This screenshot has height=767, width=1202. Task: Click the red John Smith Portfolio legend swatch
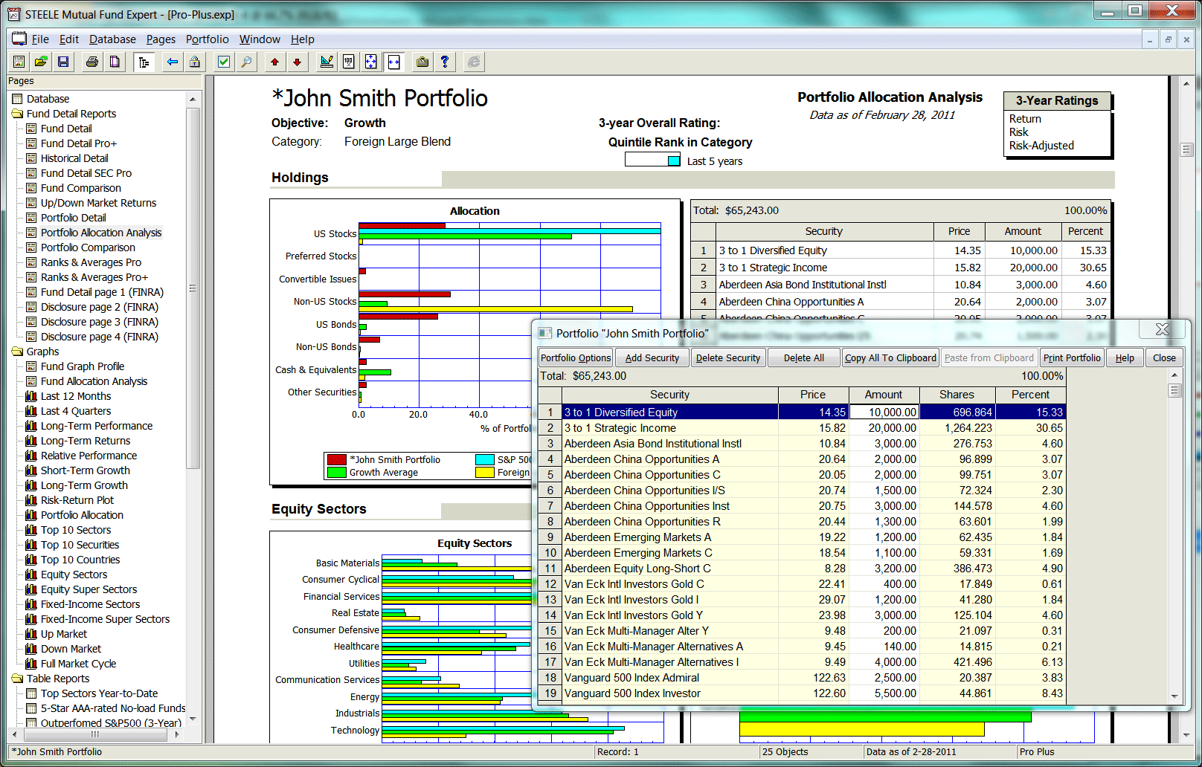tap(337, 459)
